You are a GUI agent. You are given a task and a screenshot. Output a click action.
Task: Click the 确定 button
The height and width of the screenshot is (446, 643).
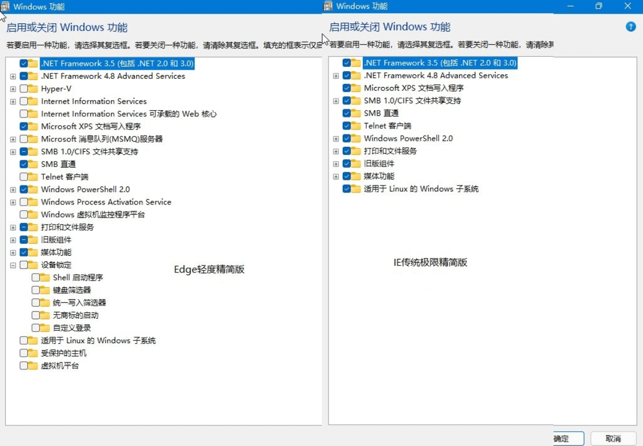[568, 438]
